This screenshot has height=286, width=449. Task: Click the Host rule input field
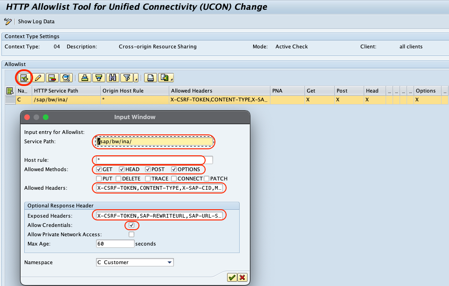click(x=154, y=160)
